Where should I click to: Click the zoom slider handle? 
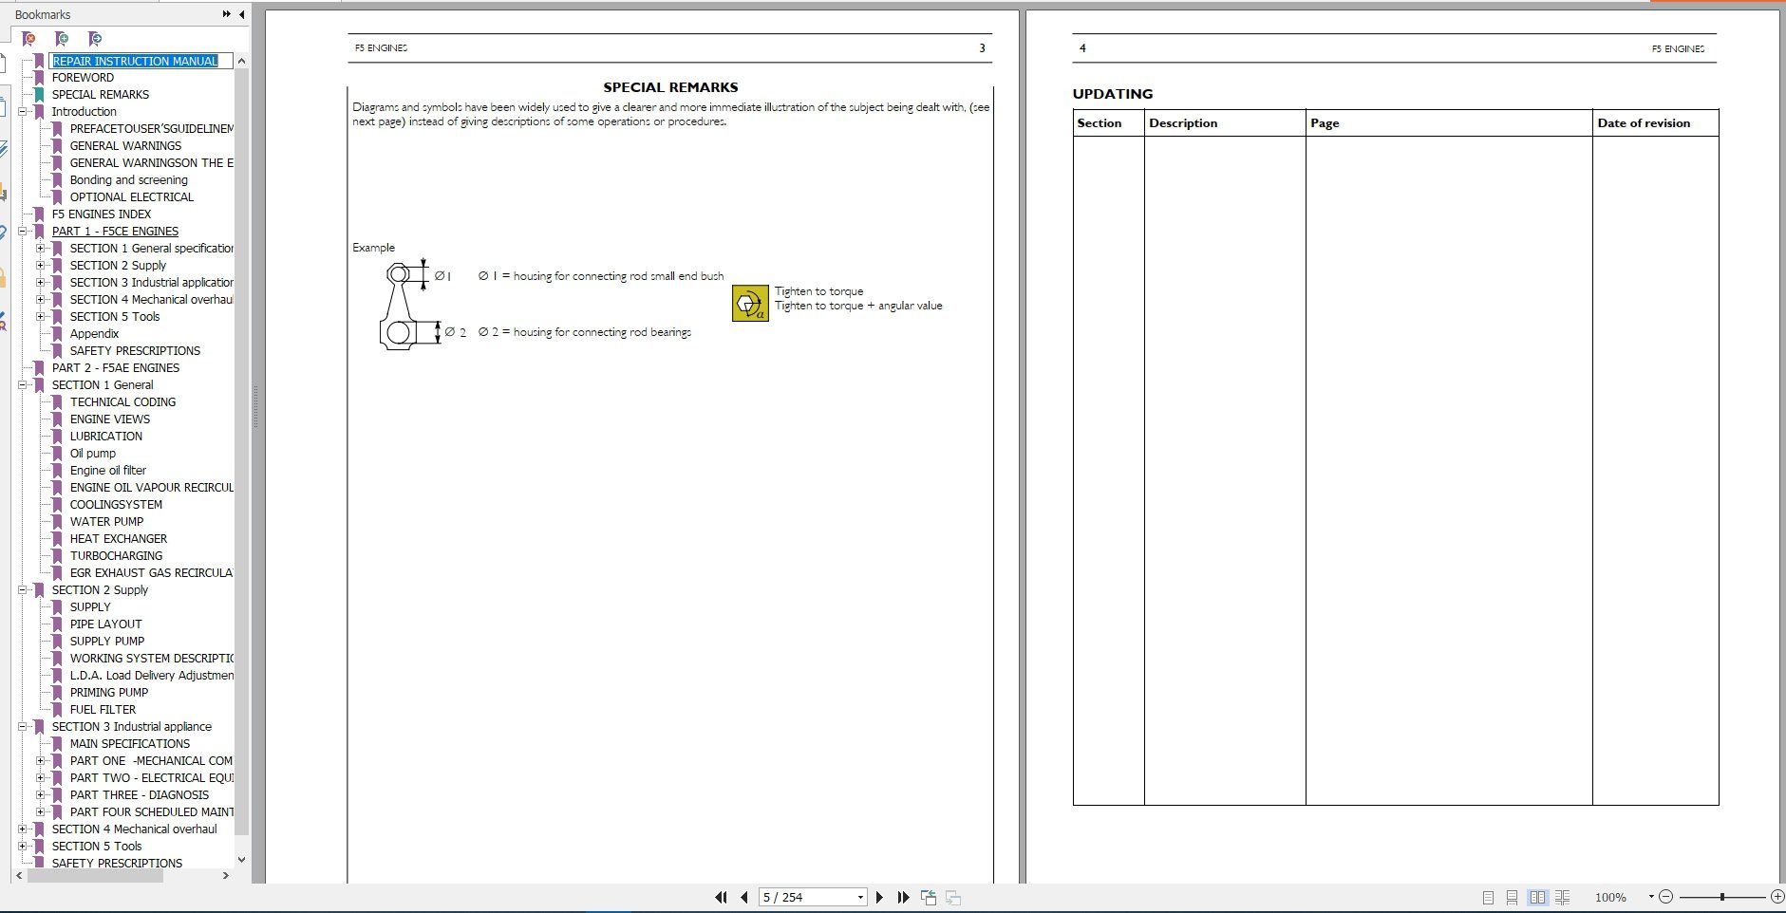[1721, 897]
